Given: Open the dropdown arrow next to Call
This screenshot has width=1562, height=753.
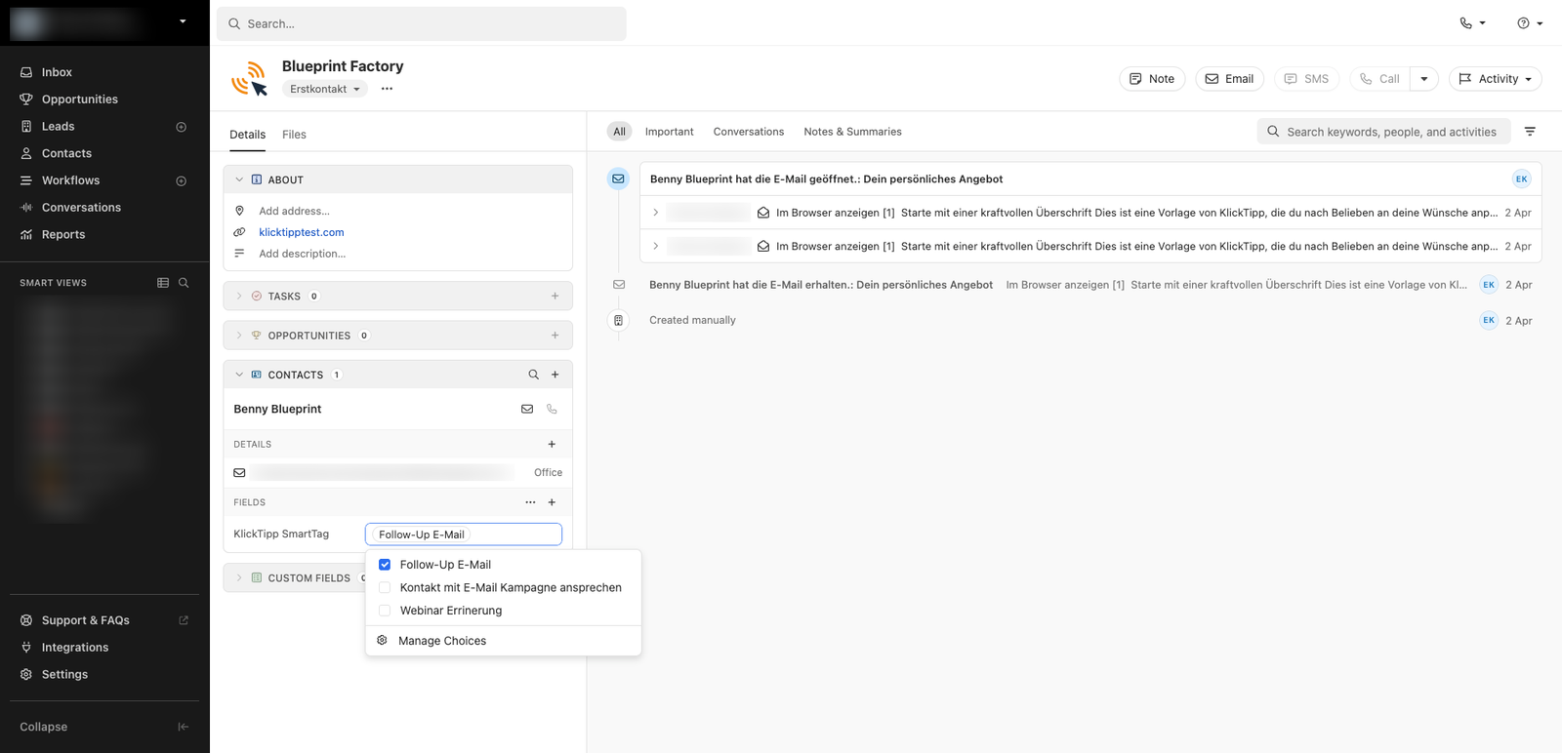Looking at the screenshot, I should click(x=1424, y=79).
